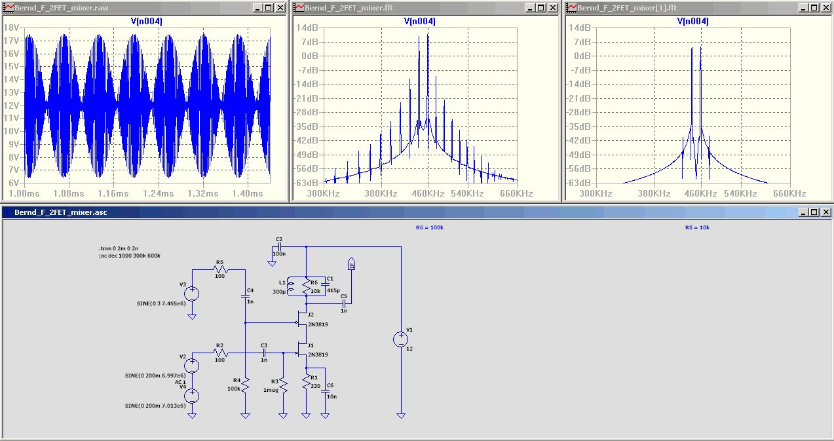This screenshot has width=834, height=441.
Task: Close the Bernd_F_2FET_mixer.fft window
Action: click(x=556, y=7)
